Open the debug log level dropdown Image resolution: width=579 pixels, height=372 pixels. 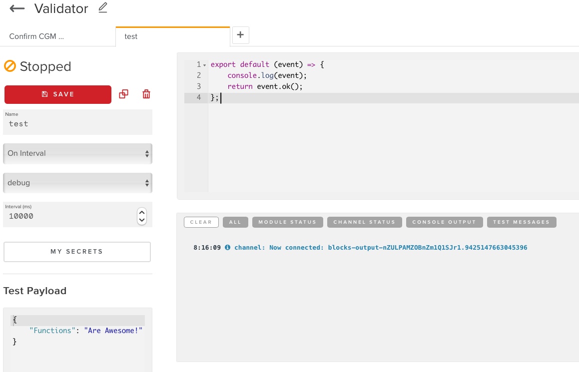pos(77,183)
